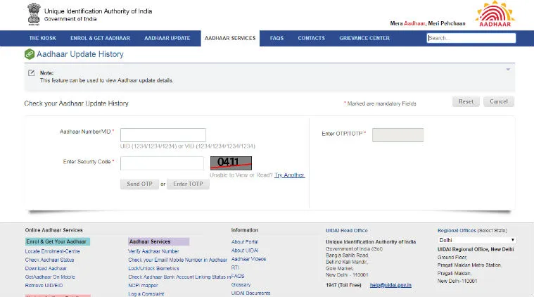Click UIDAI Head Office heading
The image size is (534, 297).
click(347, 231)
